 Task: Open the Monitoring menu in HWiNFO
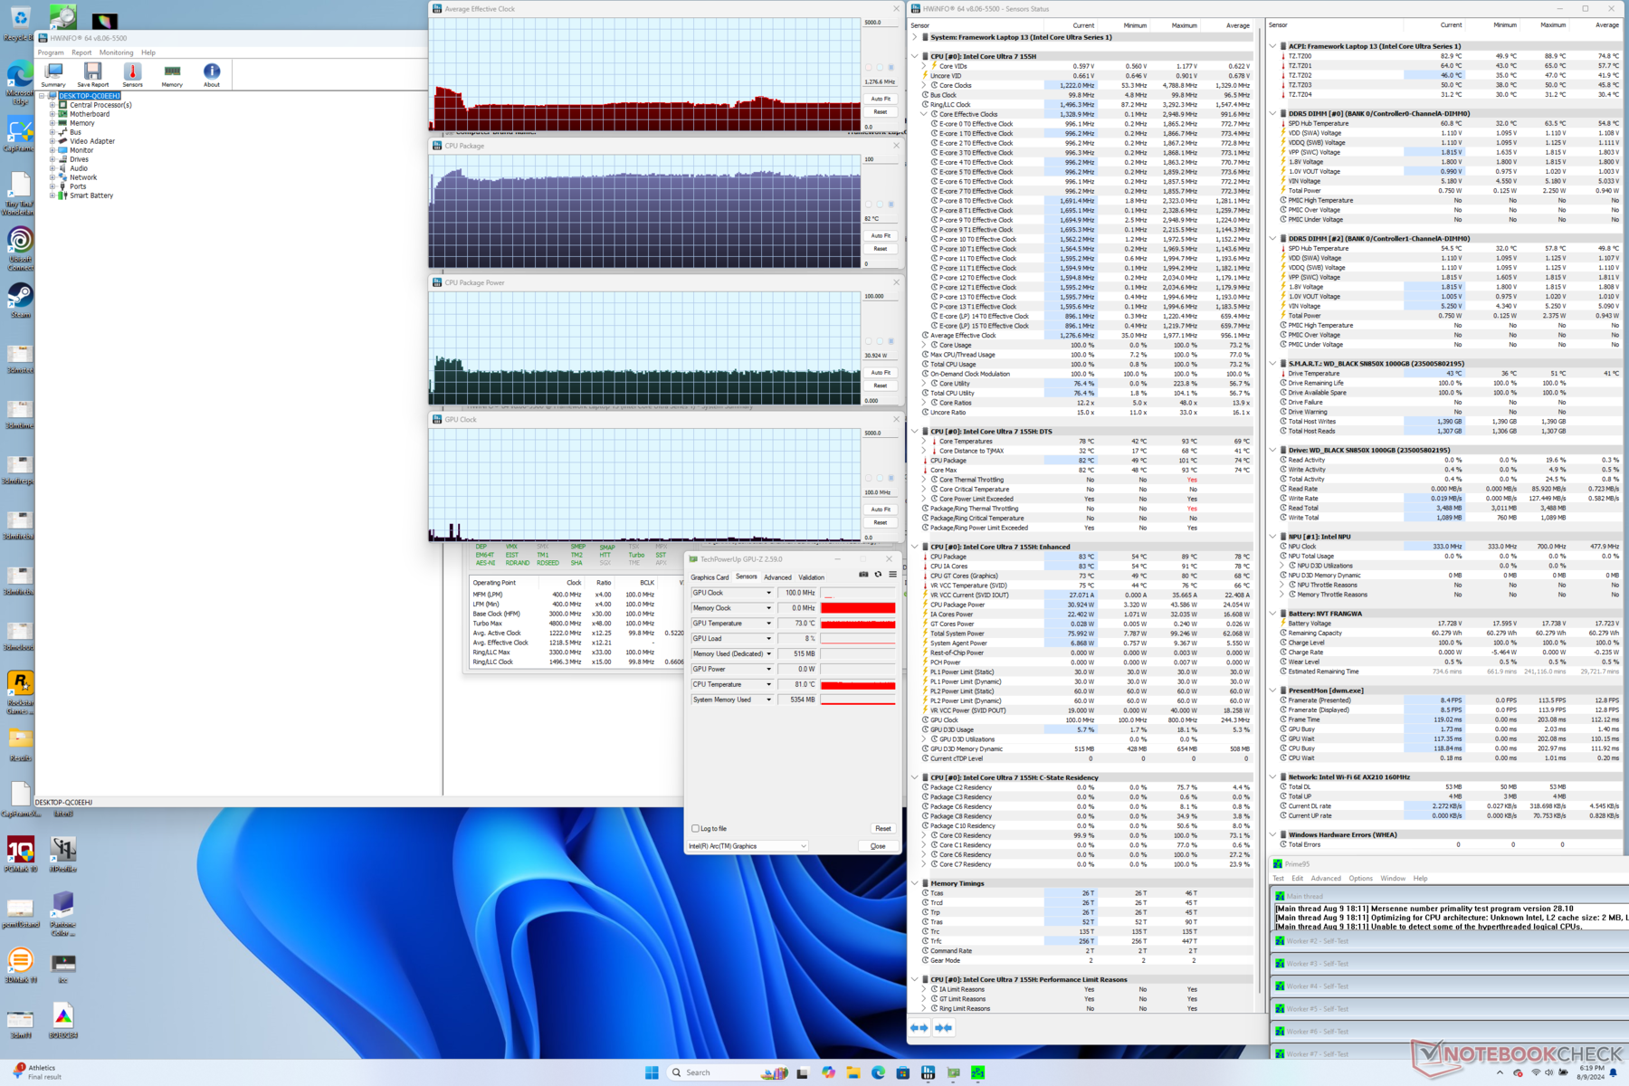click(116, 52)
